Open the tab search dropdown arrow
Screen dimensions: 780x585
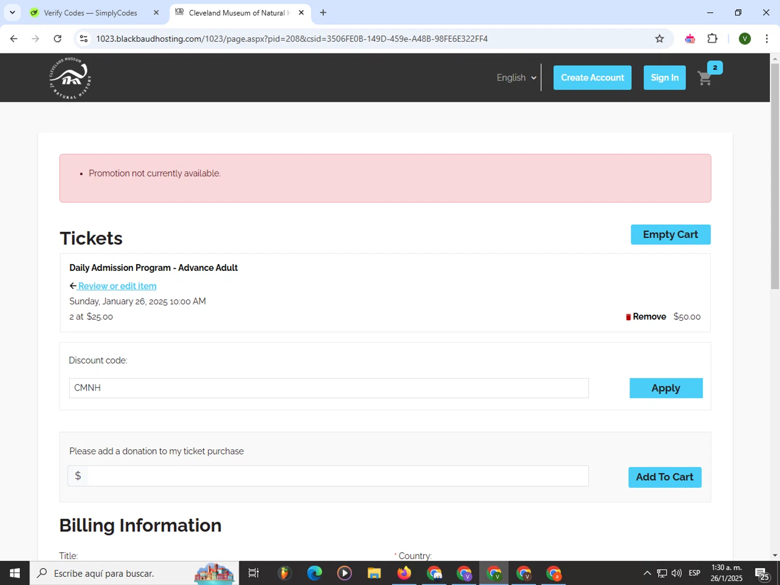pyautogui.click(x=12, y=12)
